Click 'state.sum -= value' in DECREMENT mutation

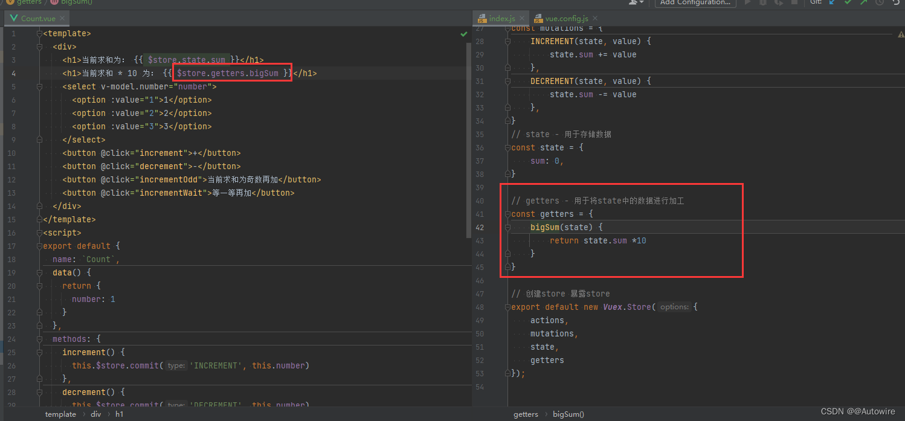[x=593, y=95]
